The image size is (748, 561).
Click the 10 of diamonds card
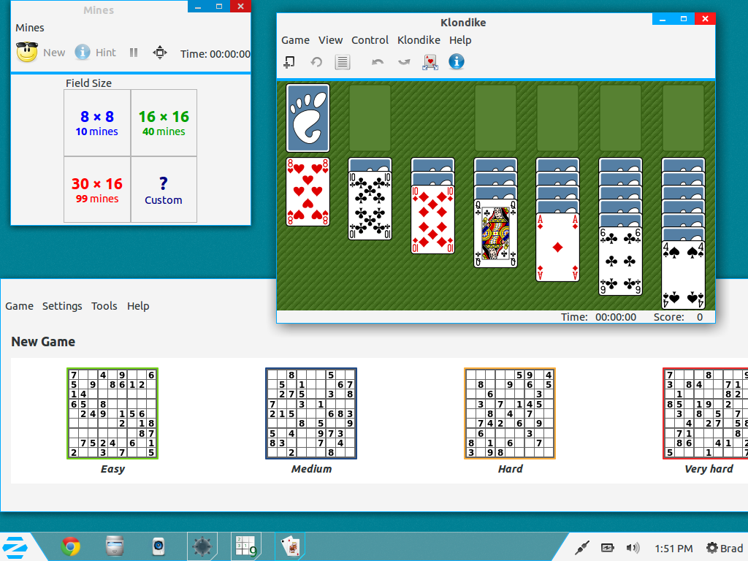[432, 219]
